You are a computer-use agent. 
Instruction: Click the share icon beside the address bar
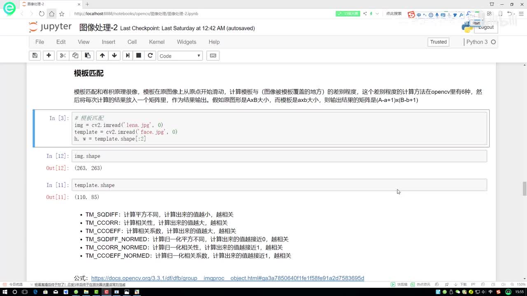coord(365,14)
